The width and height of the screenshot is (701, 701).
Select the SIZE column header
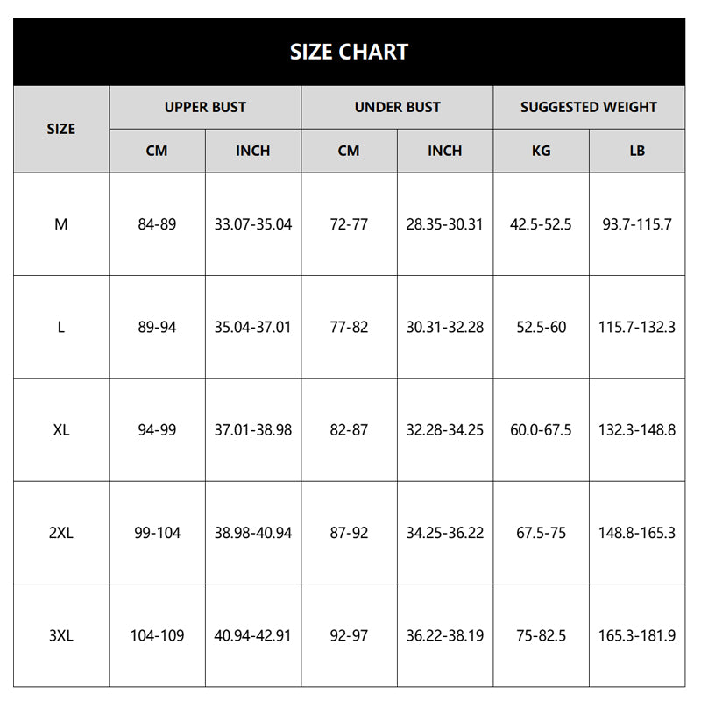61,129
